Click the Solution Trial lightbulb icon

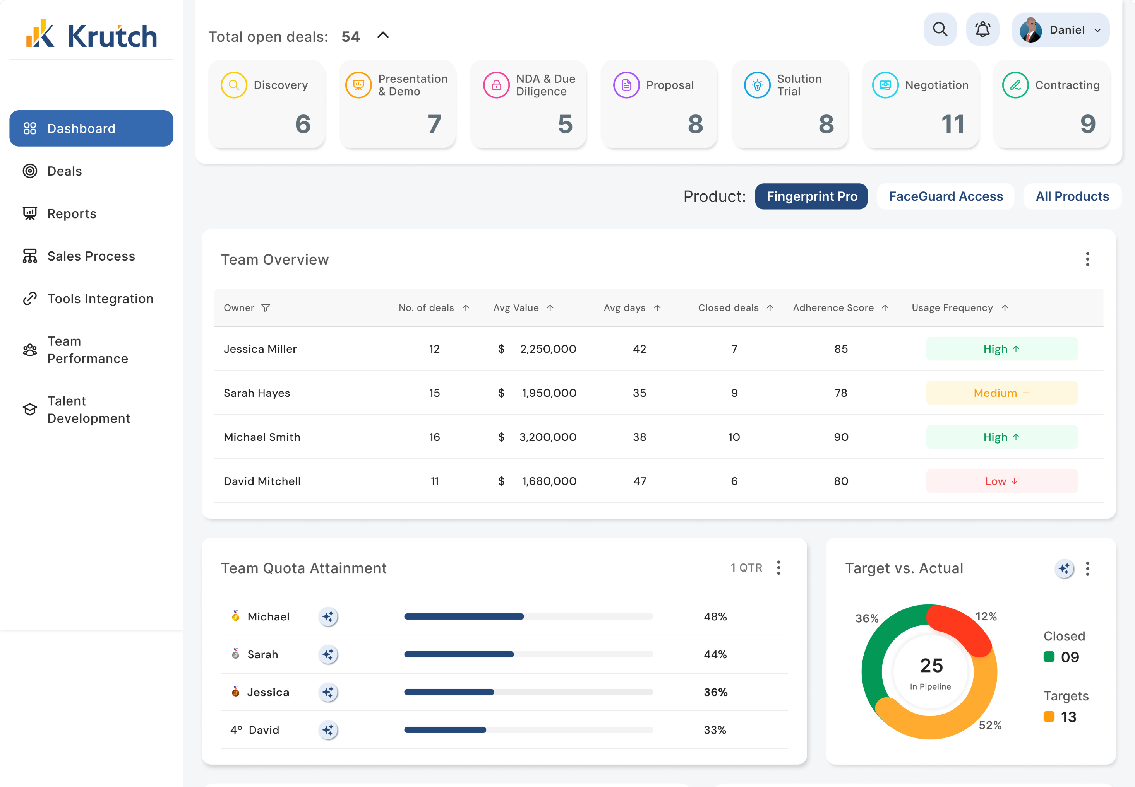pyautogui.click(x=757, y=85)
